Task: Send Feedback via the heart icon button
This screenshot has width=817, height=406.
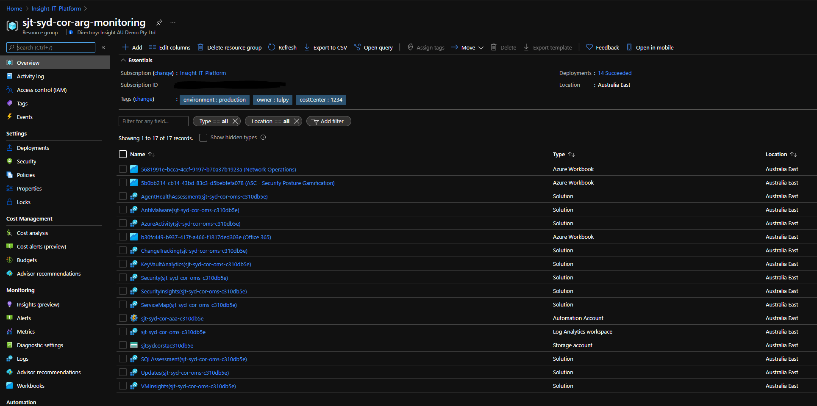Action: (x=603, y=47)
